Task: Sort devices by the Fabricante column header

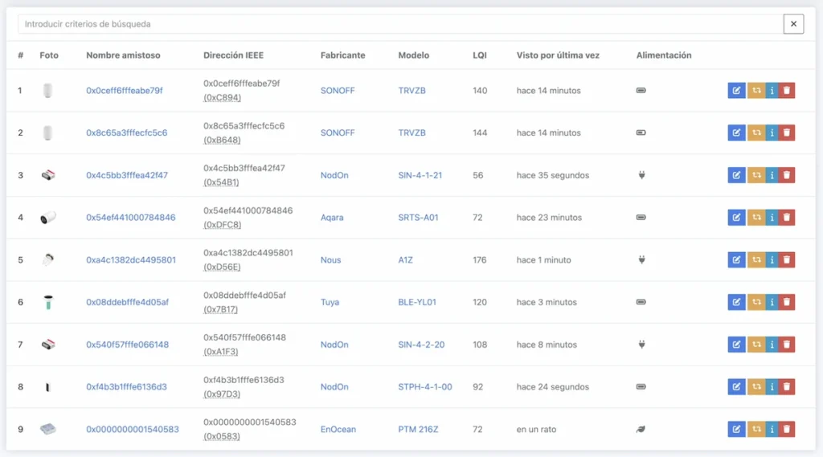Action: point(342,55)
